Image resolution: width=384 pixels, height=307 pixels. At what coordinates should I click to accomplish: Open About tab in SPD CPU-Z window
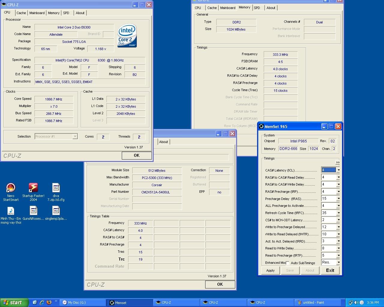(x=163, y=142)
